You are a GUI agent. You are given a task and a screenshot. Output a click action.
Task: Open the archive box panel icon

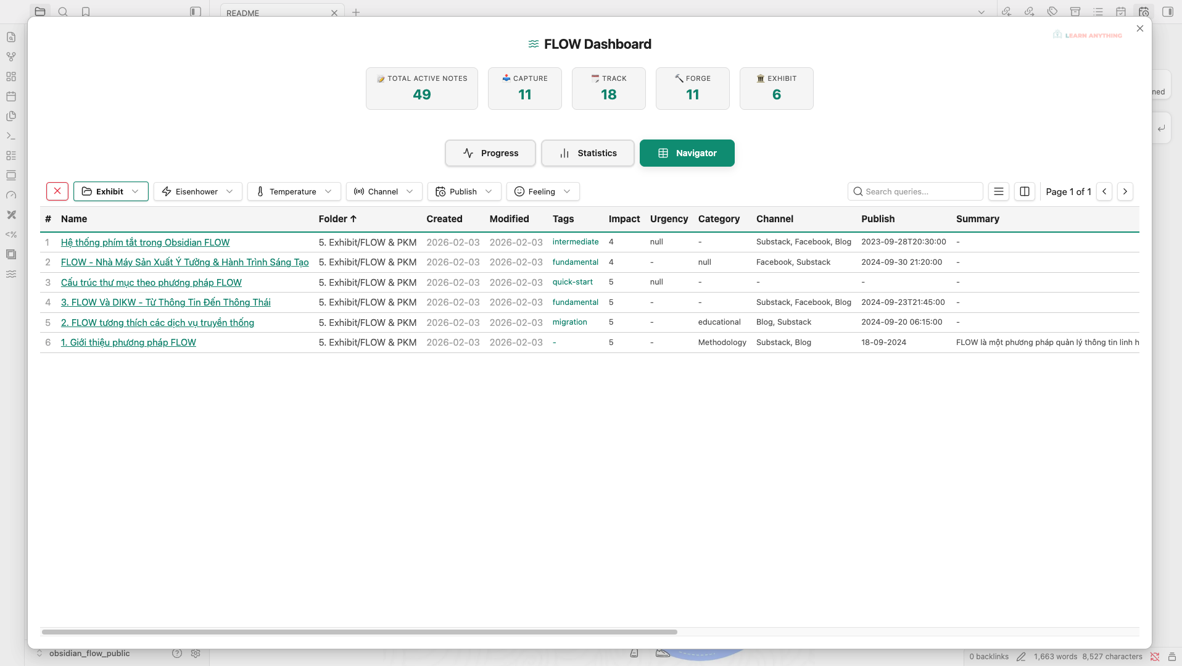pyautogui.click(x=1075, y=12)
